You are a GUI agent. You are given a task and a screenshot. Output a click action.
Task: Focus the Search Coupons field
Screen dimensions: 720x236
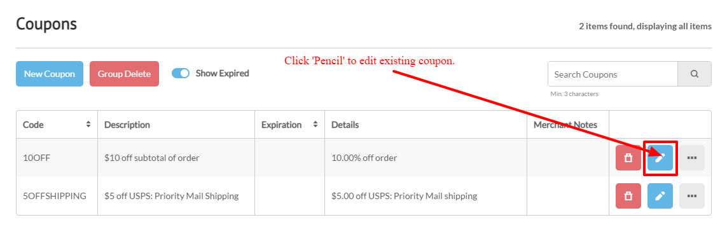[613, 74]
